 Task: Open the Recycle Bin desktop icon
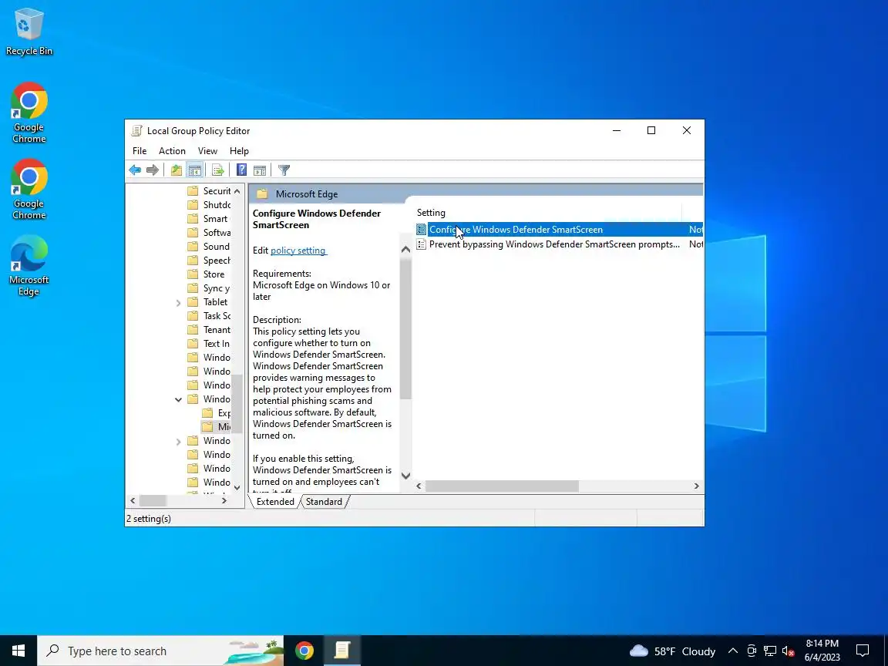pyautogui.click(x=29, y=31)
